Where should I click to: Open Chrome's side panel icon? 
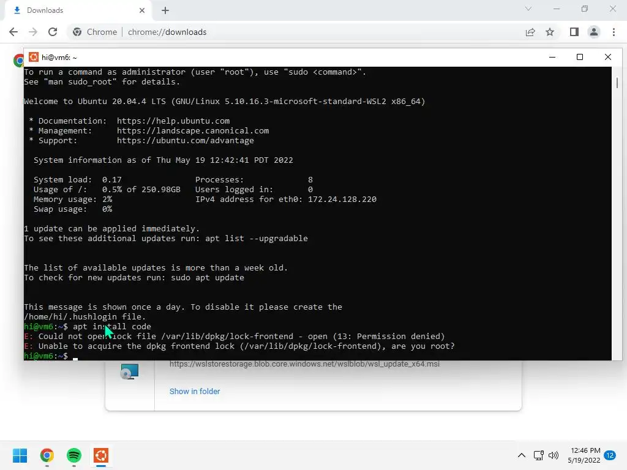click(574, 32)
